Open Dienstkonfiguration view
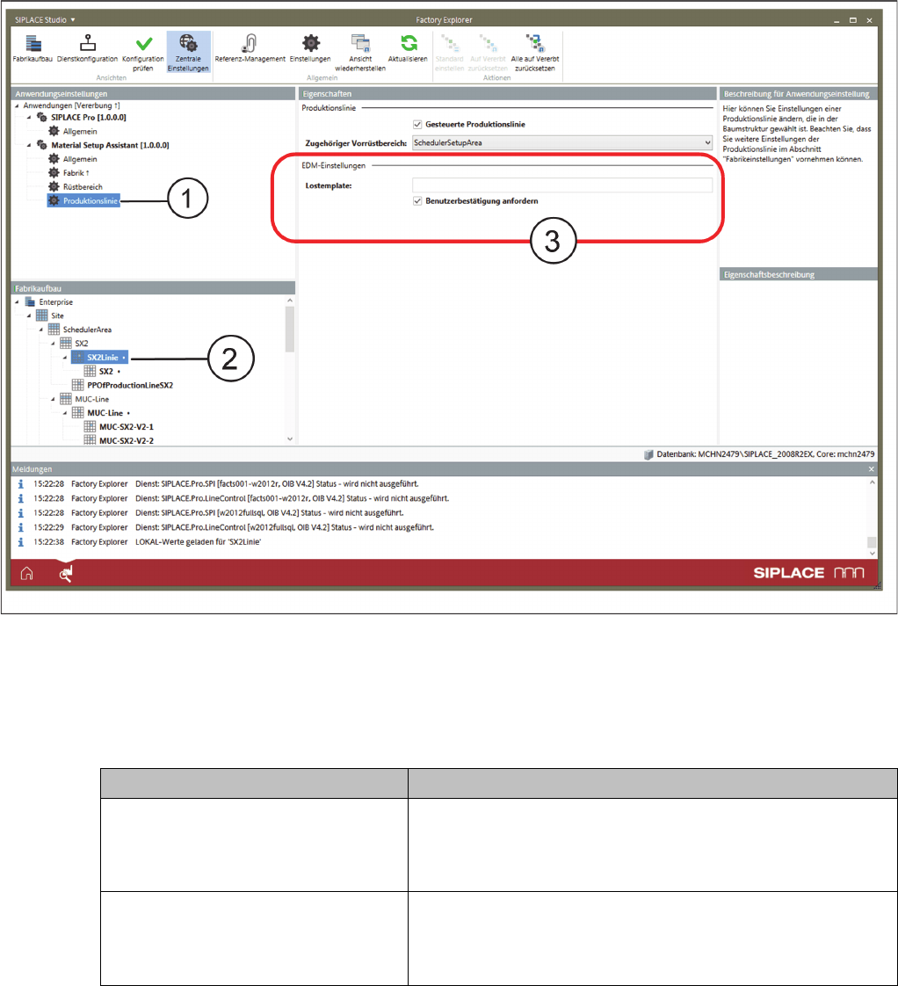 pyautogui.click(x=87, y=49)
